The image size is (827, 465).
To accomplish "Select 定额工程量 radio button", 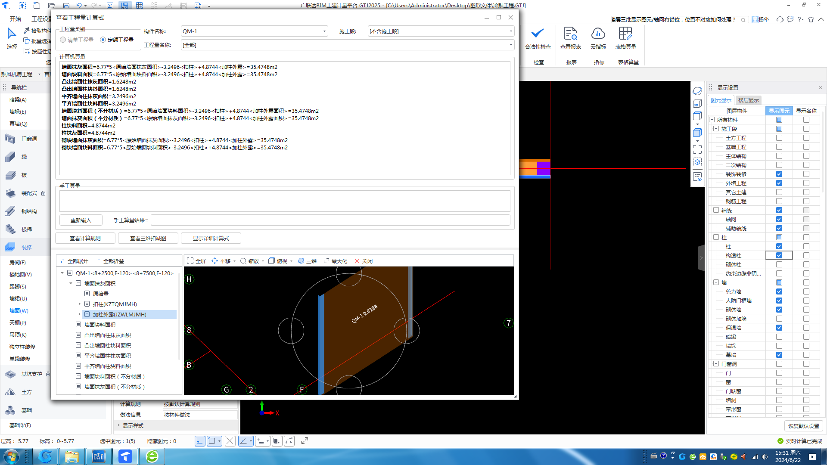I will click(x=103, y=40).
